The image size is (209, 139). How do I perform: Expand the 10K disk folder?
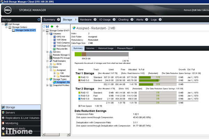(x=55, y=73)
